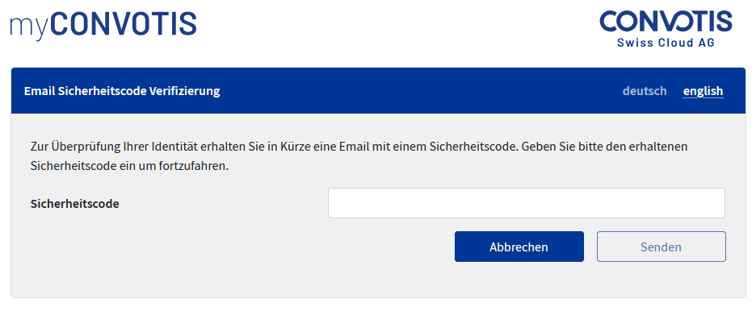Switch the language to deutsch

click(645, 91)
